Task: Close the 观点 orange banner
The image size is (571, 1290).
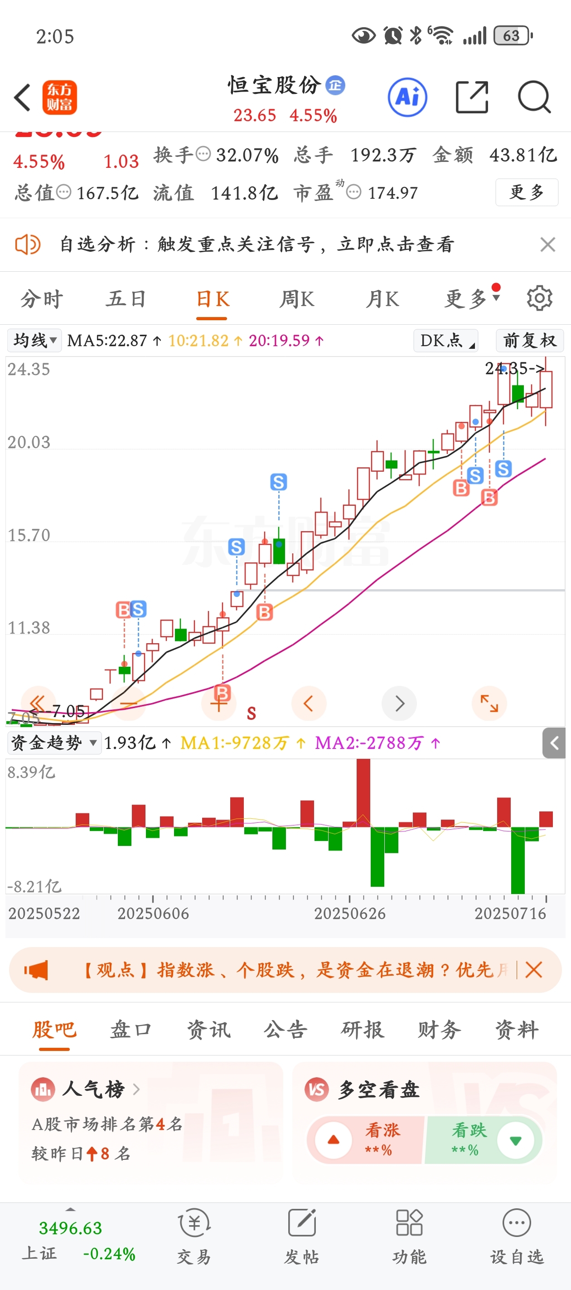Action: click(534, 970)
